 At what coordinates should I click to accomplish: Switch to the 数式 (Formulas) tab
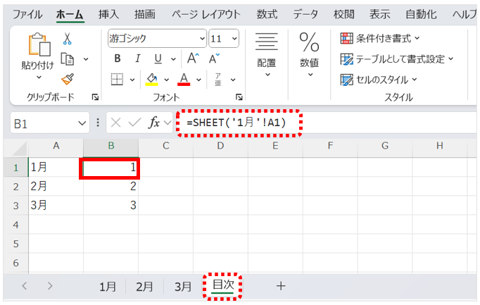pyautogui.click(x=267, y=14)
